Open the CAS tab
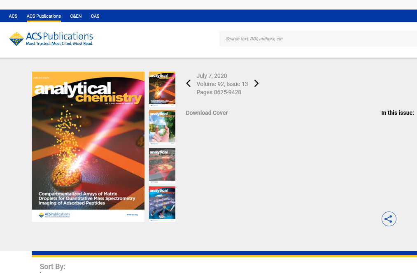417x279 pixels. (x=95, y=16)
